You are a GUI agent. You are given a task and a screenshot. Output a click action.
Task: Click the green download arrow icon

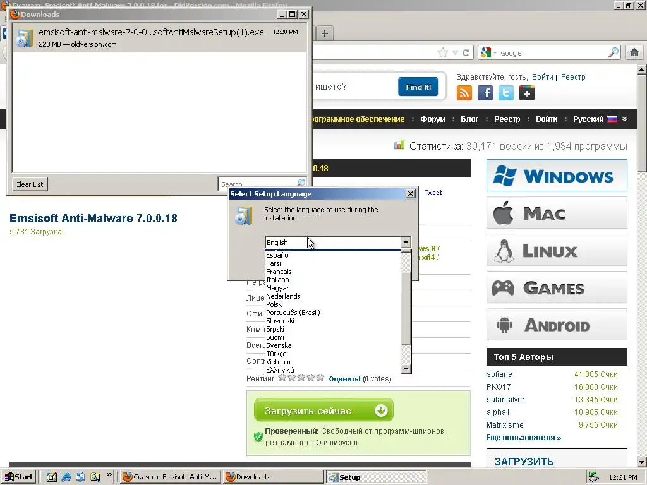381,410
